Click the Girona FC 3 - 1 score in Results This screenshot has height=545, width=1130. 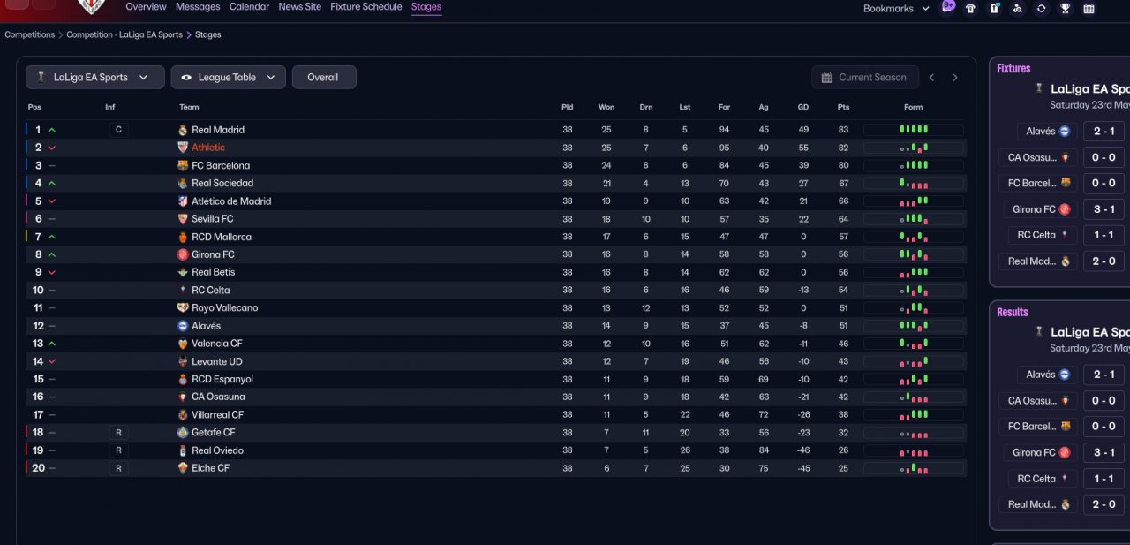pos(1104,452)
